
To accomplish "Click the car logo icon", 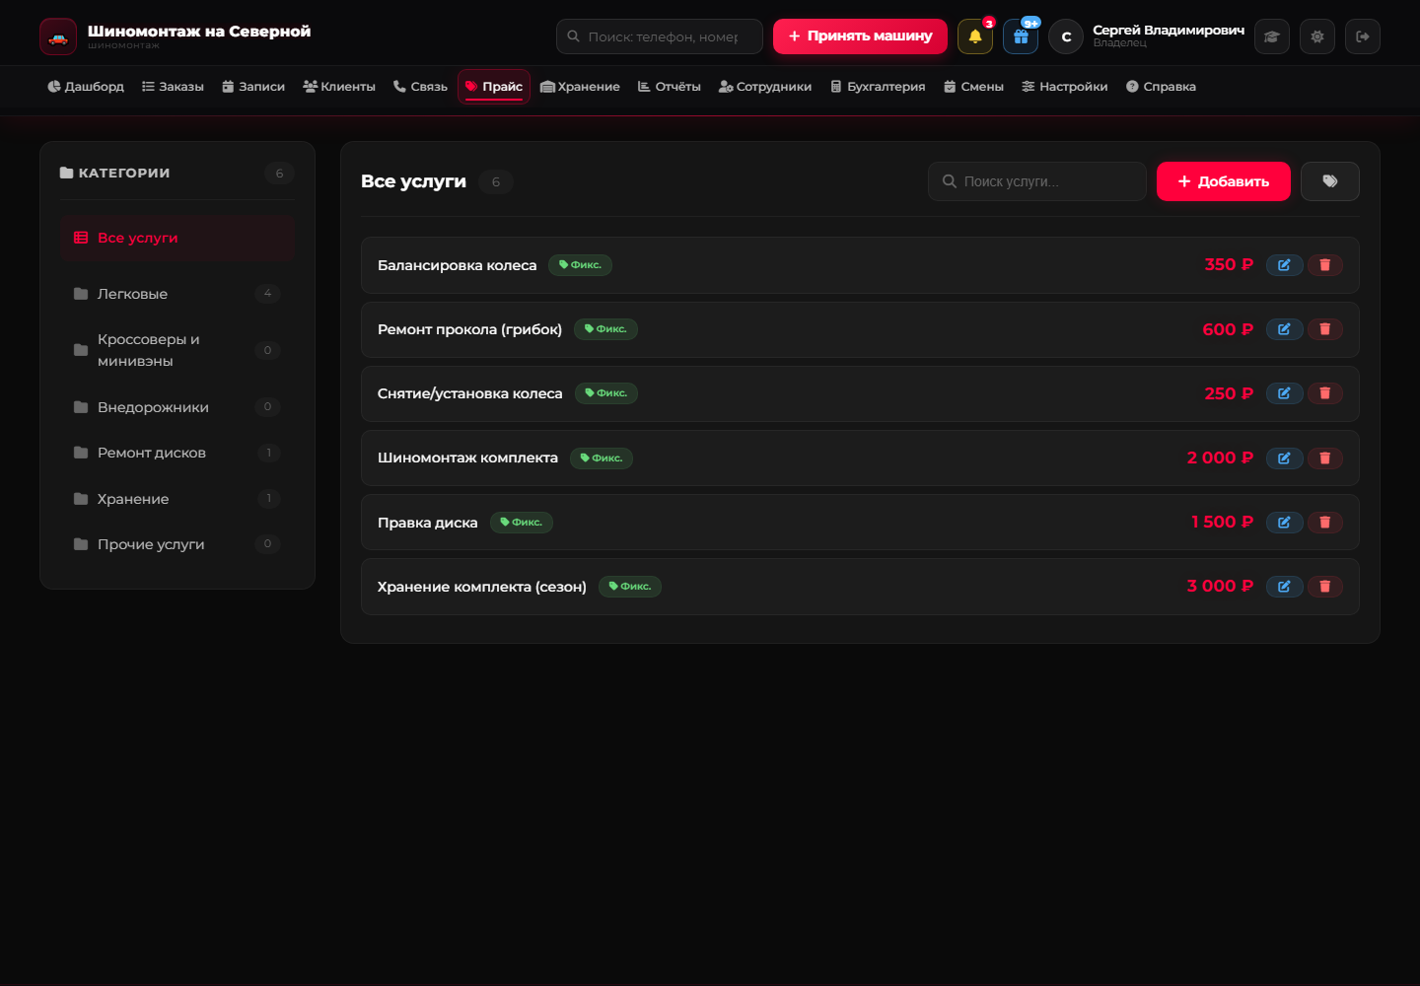I will 58,36.
